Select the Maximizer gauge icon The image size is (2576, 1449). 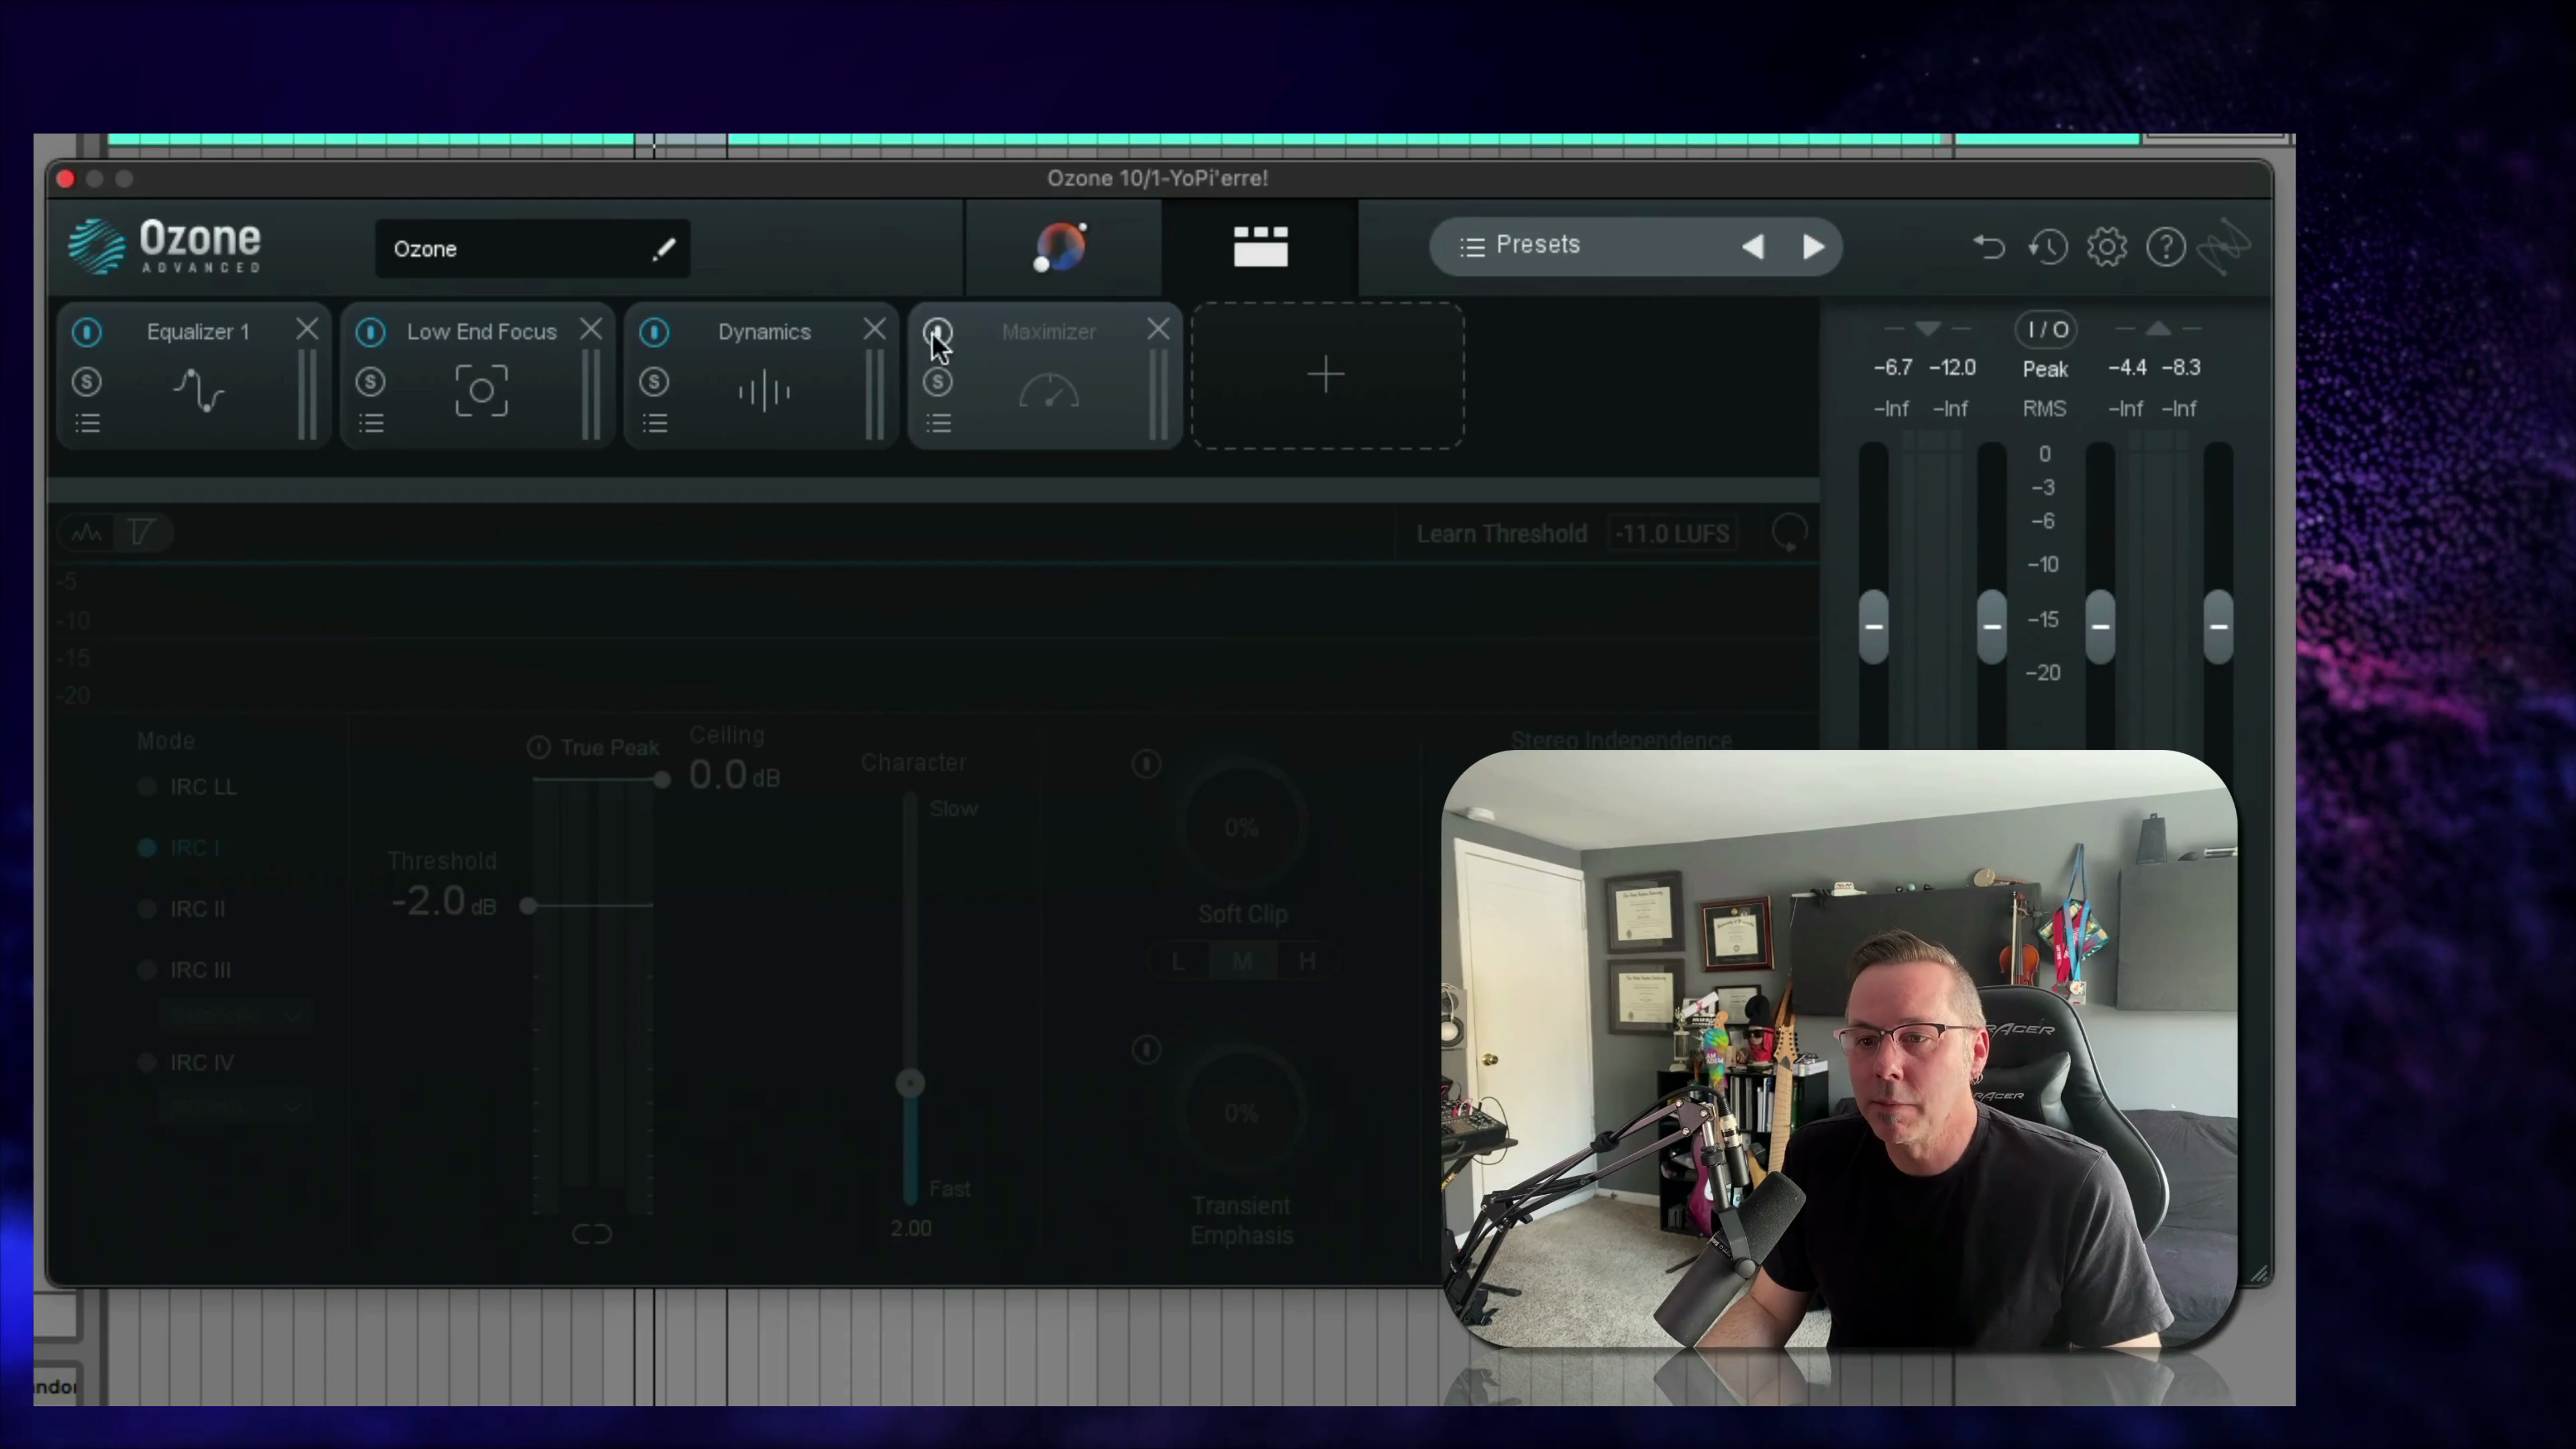pyautogui.click(x=1049, y=391)
